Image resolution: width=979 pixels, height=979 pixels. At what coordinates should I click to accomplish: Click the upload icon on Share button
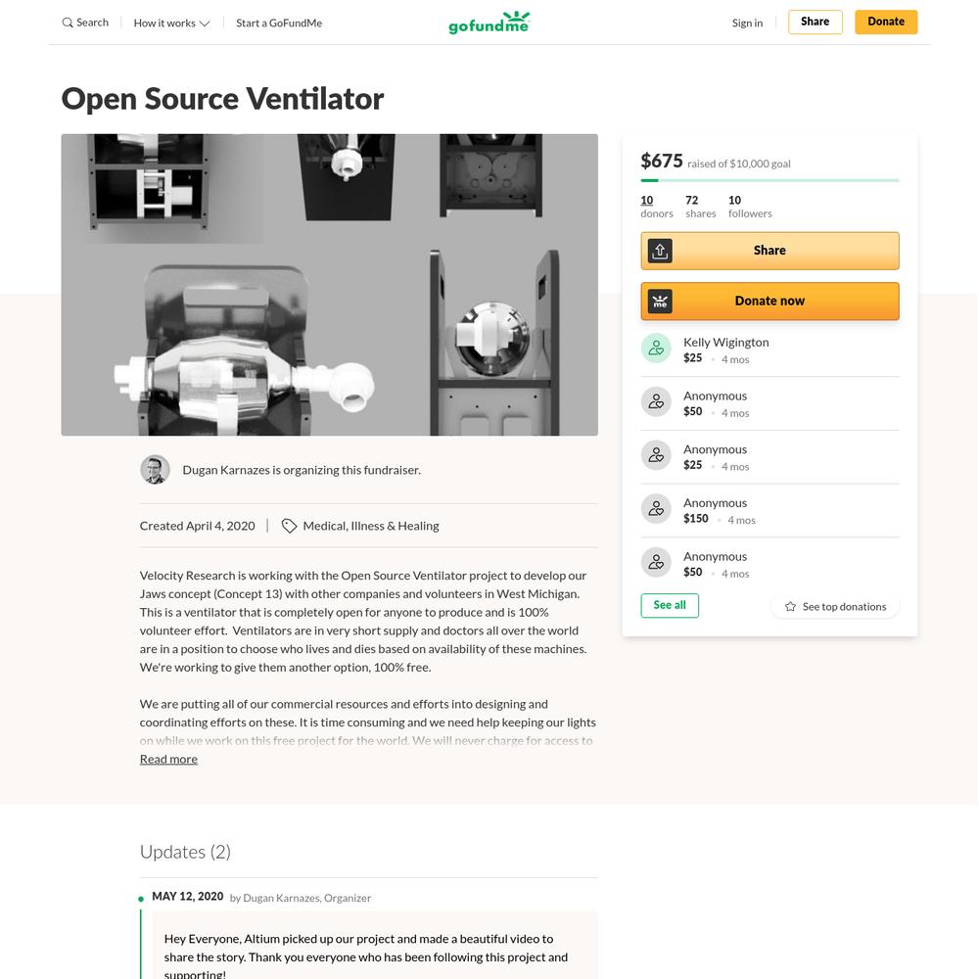click(660, 251)
